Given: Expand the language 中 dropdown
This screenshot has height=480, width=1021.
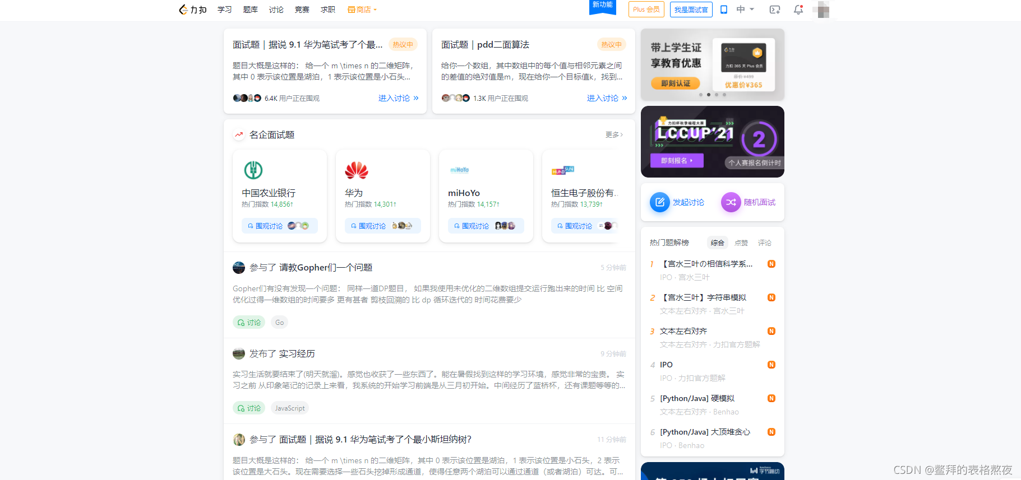Looking at the screenshot, I should pyautogui.click(x=745, y=10).
